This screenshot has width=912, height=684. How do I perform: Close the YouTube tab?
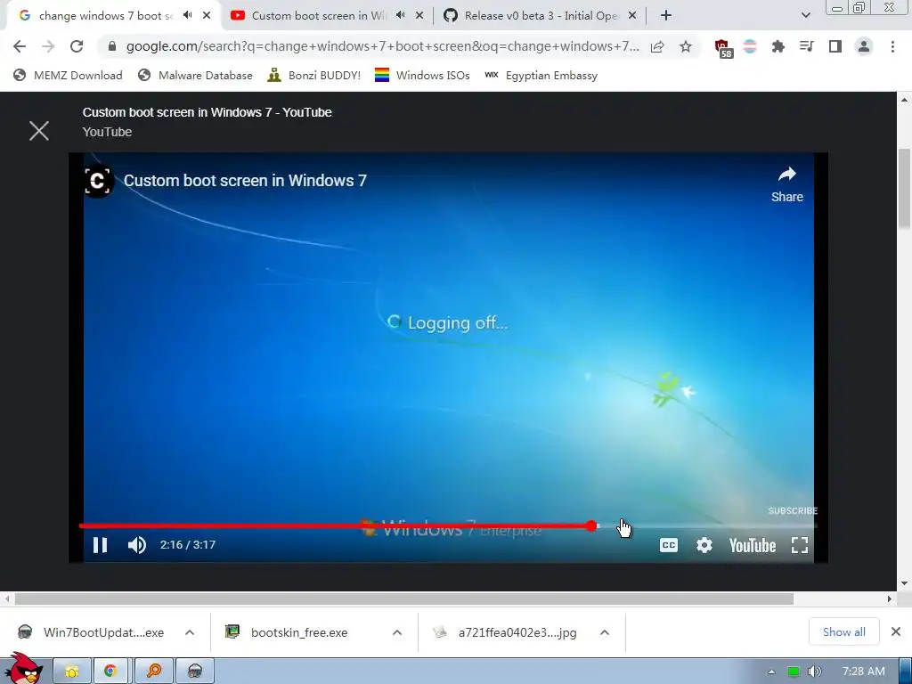(419, 16)
